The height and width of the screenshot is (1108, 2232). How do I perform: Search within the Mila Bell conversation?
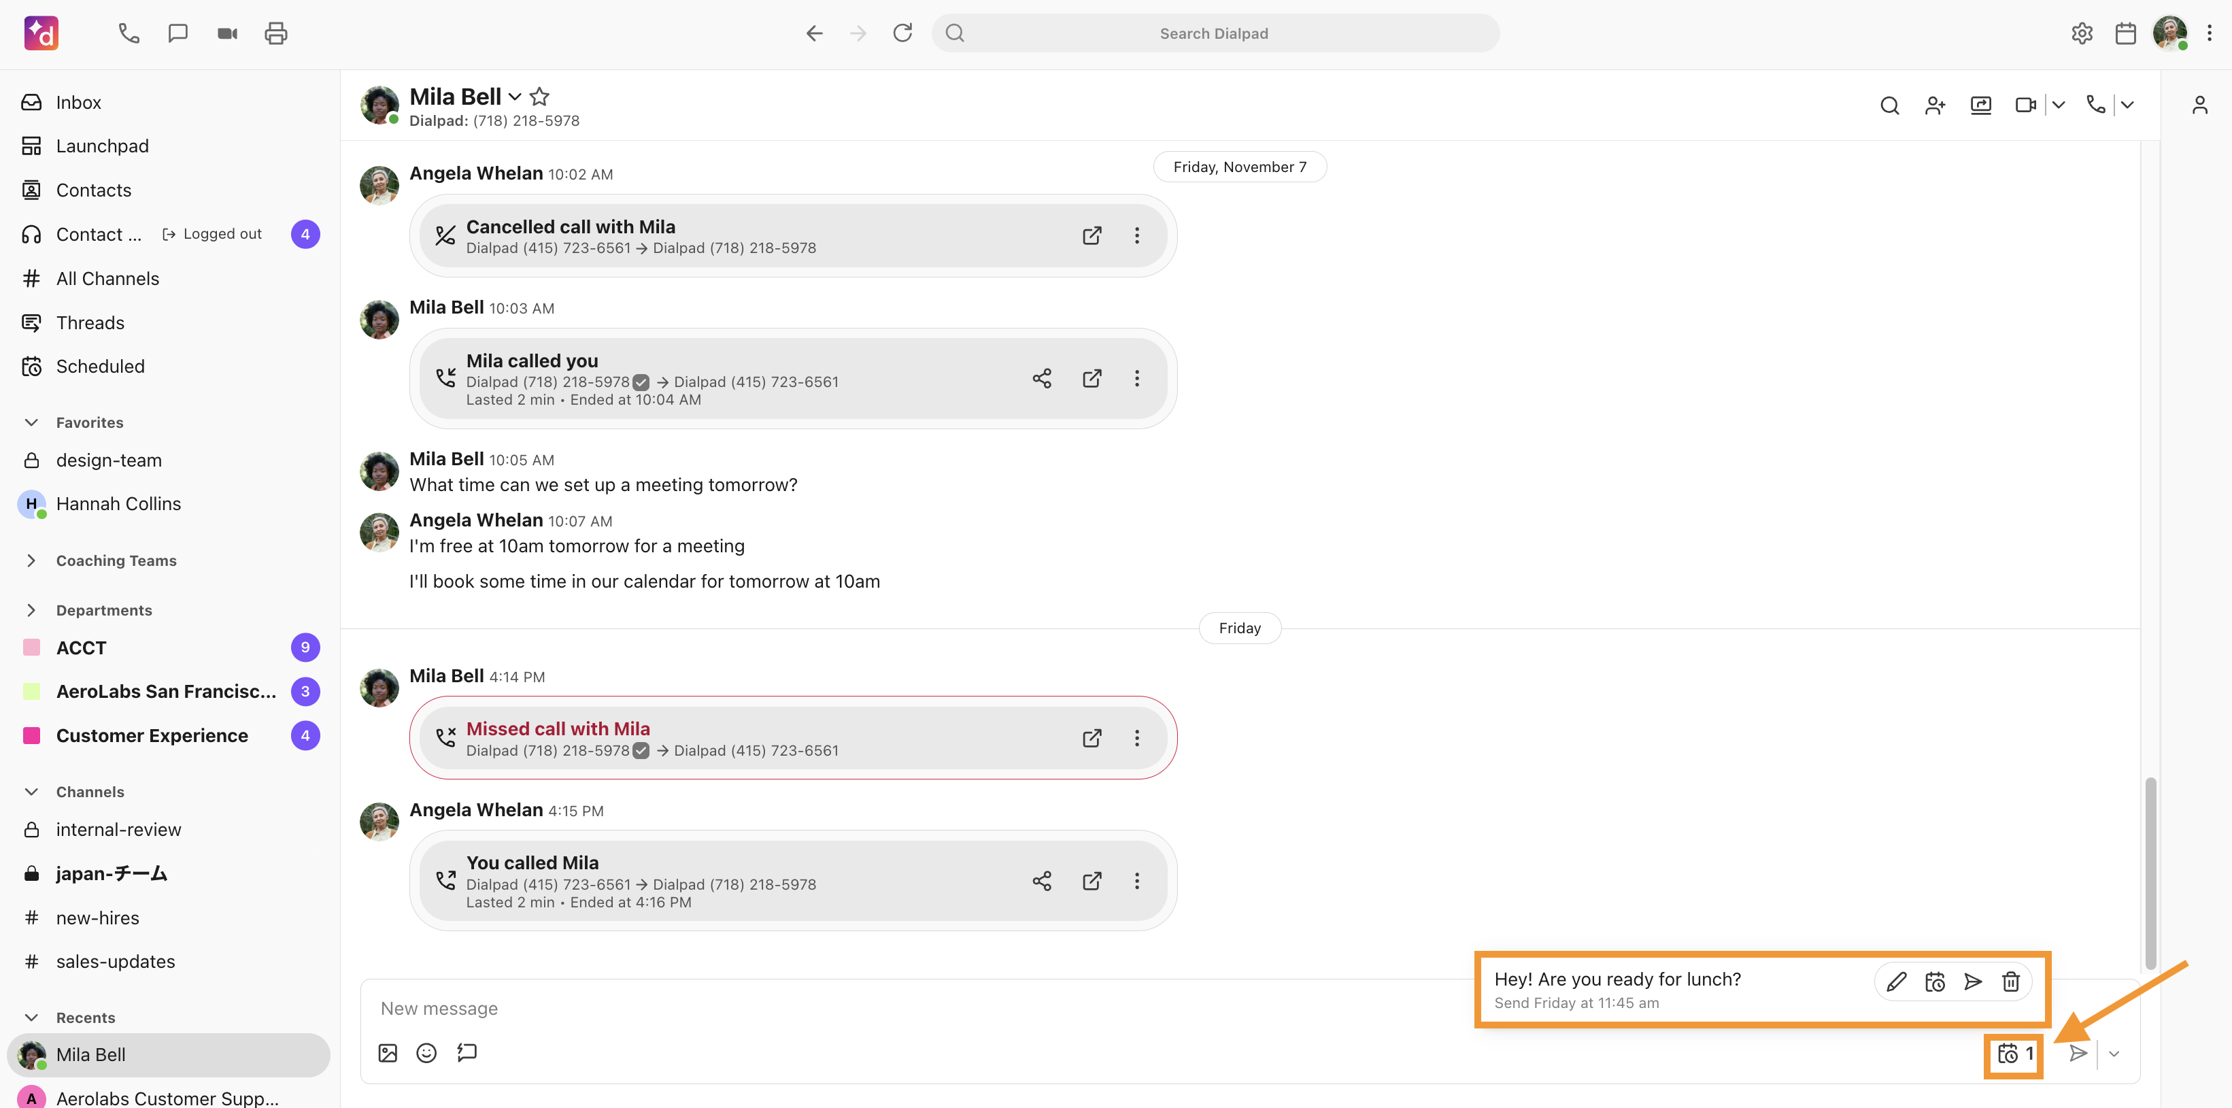coord(1890,105)
